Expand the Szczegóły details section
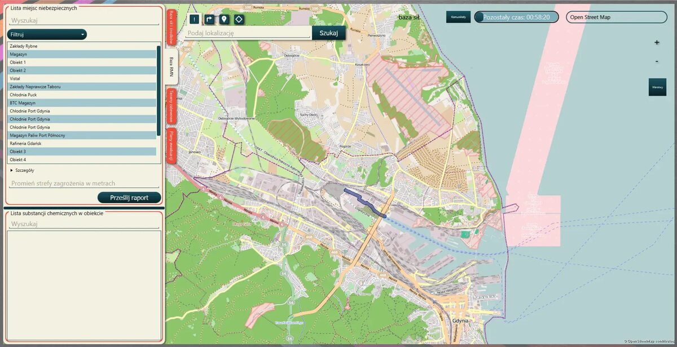This screenshot has width=677, height=347. 23,170
